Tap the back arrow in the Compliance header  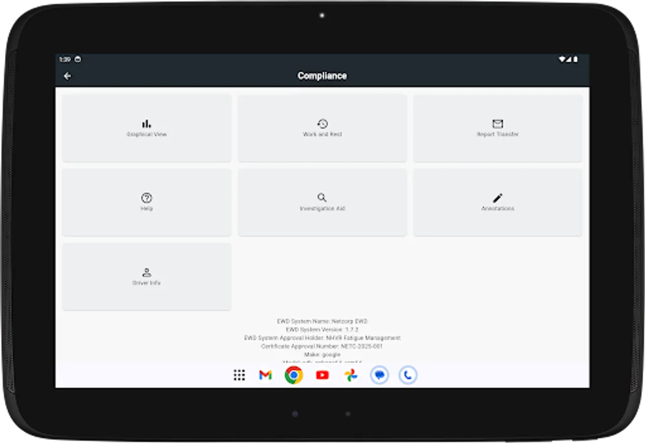click(68, 75)
